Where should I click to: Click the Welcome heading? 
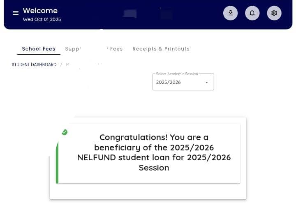pyautogui.click(x=40, y=11)
